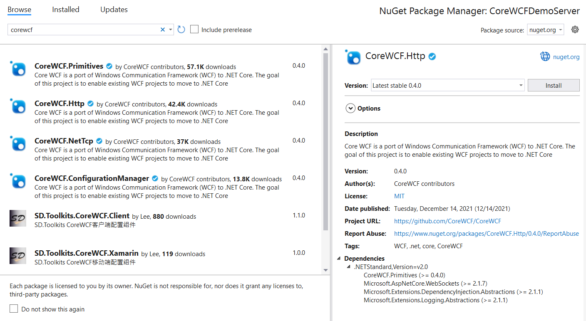Open NuGet settings gear icon

click(x=575, y=30)
